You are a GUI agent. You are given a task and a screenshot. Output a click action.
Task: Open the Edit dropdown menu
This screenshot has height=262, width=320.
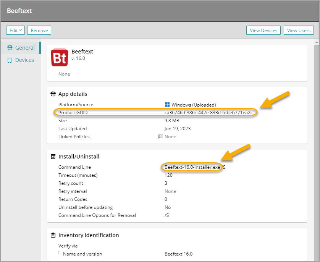point(15,31)
